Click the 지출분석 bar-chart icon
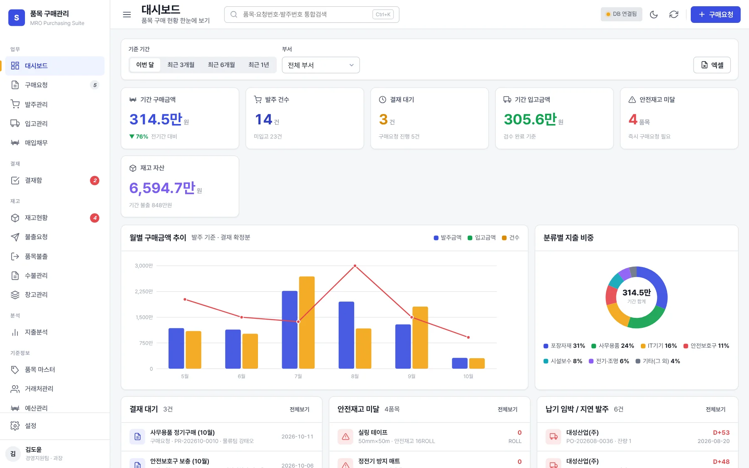 (15, 332)
